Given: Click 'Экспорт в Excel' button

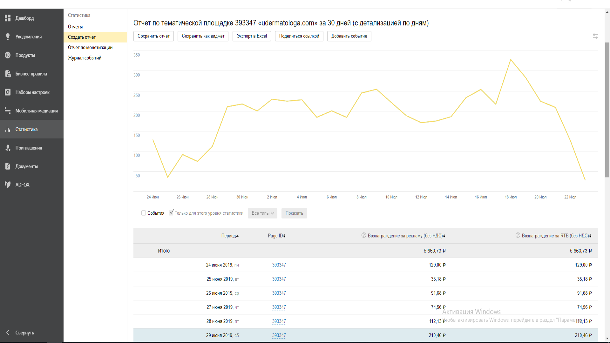Looking at the screenshot, I should (x=252, y=36).
